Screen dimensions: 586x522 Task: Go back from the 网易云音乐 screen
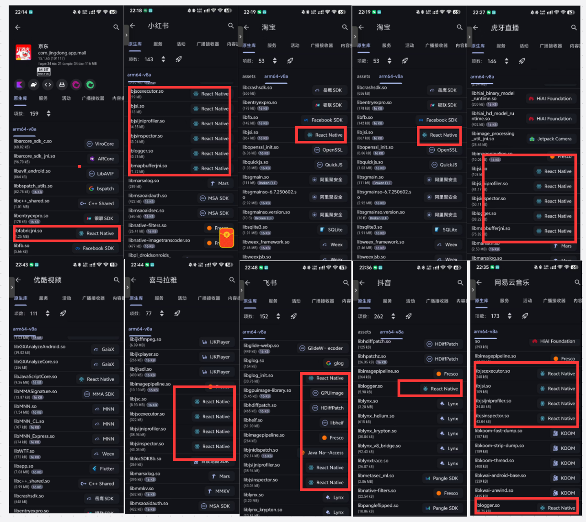[479, 282]
